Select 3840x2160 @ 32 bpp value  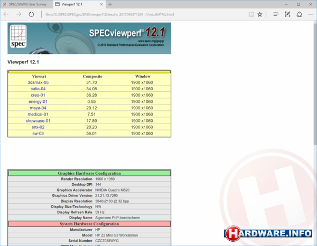pos(112,201)
